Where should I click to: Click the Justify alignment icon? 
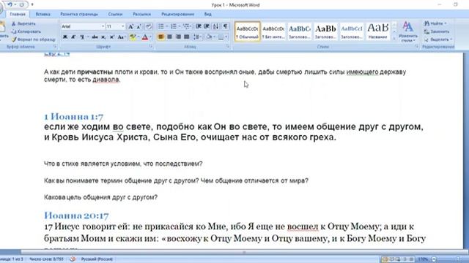click(187, 37)
